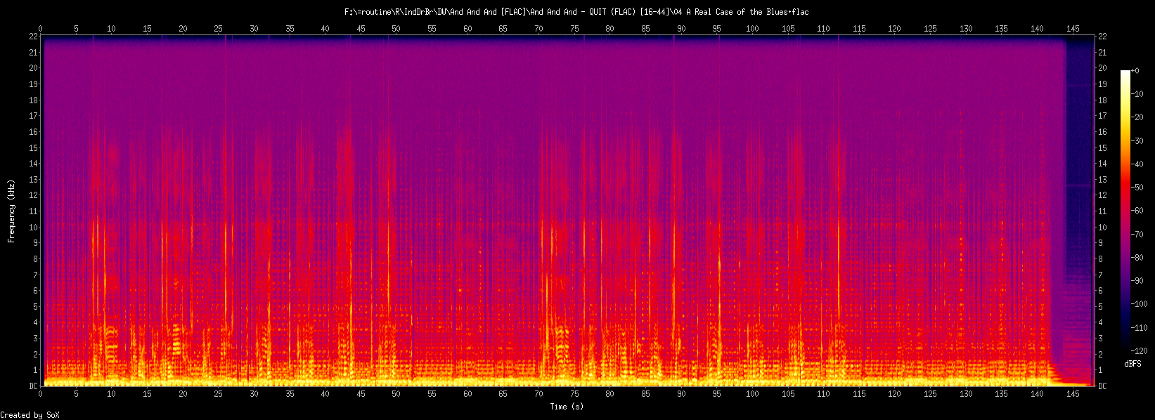Click the 'DC' label on right frequency axis
1155x420 pixels.
(1102, 386)
